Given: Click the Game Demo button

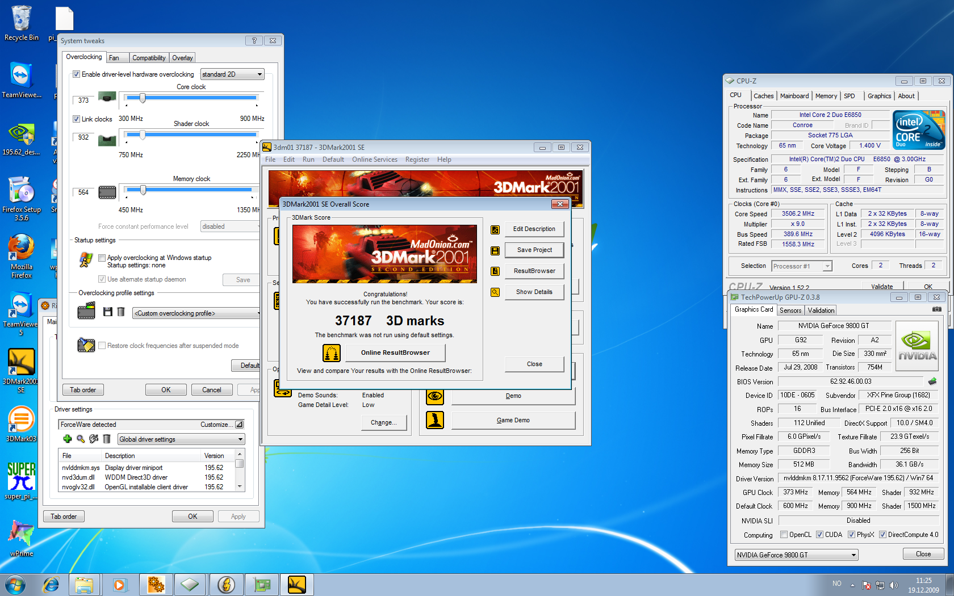Looking at the screenshot, I should click(513, 421).
